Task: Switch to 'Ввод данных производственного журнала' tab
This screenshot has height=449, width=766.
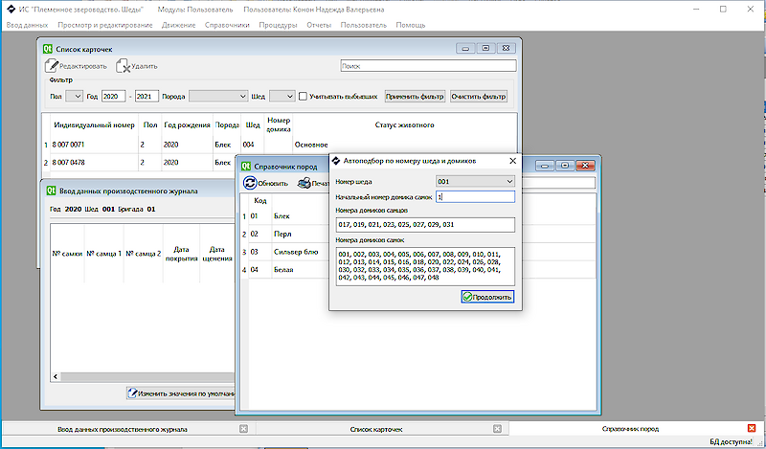Action: click(x=123, y=430)
